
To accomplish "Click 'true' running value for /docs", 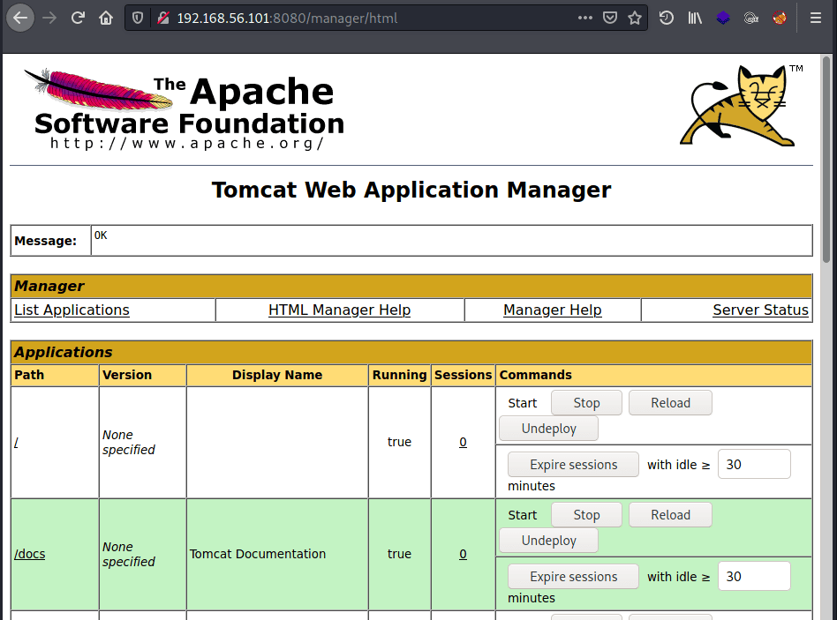I will click(x=399, y=554).
